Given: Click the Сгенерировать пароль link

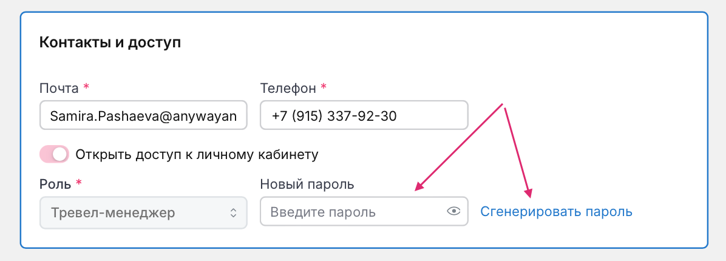Looking at the screenshot, I should 556,212.
